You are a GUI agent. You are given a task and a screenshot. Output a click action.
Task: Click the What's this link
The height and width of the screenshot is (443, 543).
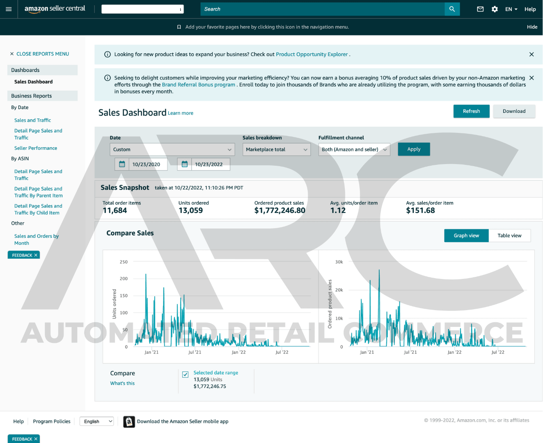click(x=122, y=383)
